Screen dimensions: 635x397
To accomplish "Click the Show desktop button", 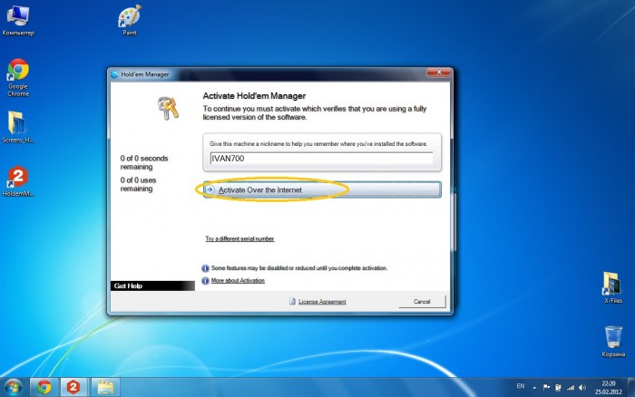I will [631, 387].
